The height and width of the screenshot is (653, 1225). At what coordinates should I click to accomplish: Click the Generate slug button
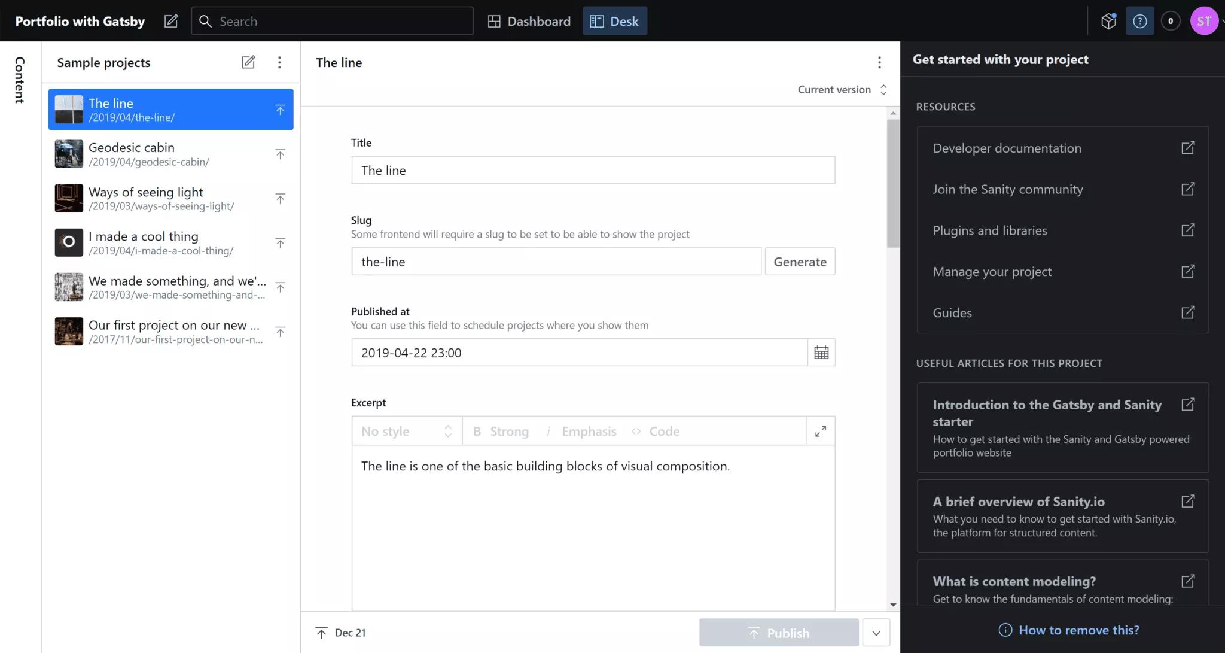800,262
